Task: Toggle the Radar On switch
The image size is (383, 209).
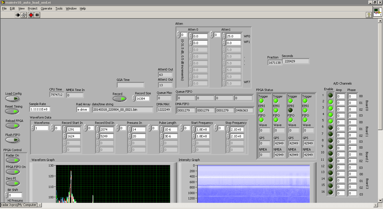Action: [13, 160]
